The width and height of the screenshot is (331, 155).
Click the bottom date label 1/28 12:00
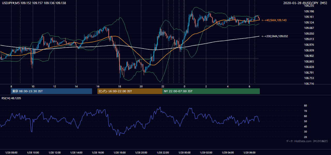coord(55,153)
